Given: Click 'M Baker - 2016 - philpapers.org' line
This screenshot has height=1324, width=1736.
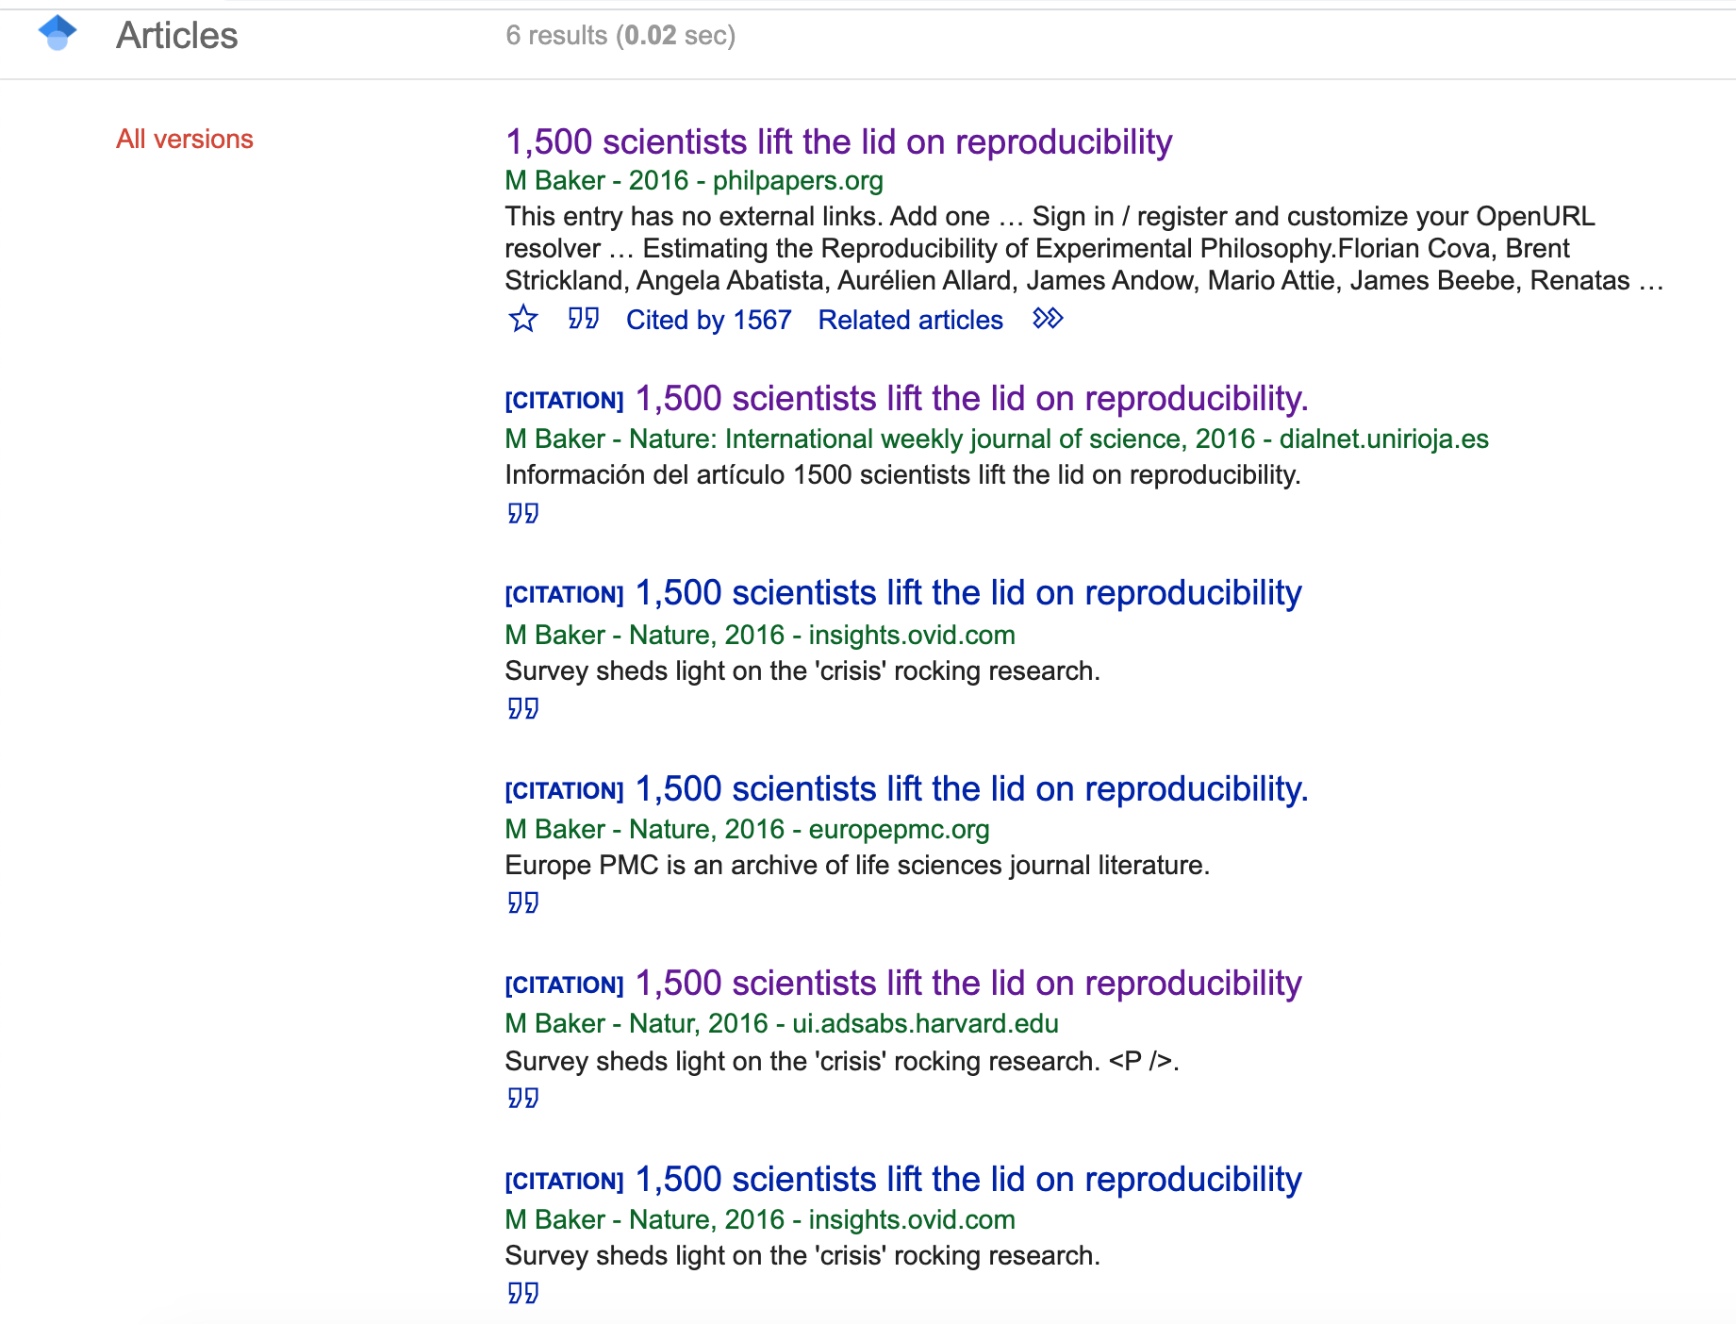Looking at the screenshot, I should [694, 180].
